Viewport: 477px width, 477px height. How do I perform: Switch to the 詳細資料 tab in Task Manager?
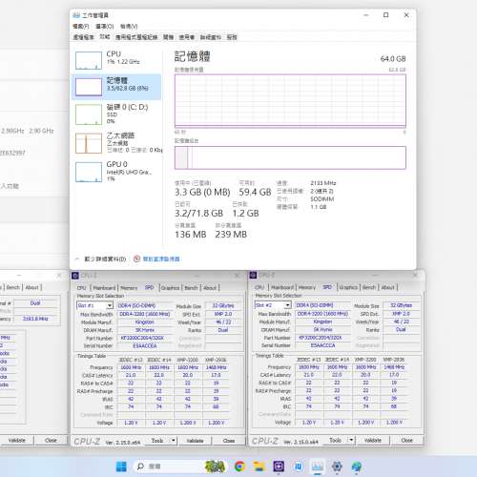coord(210,37)
